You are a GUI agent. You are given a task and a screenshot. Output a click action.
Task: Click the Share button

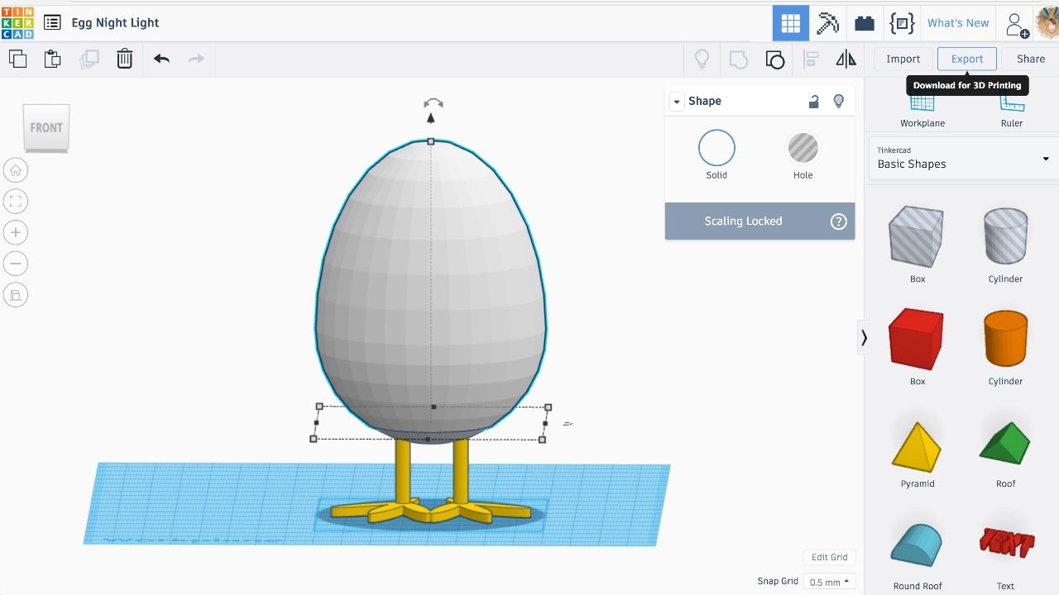pos(1031,59)
